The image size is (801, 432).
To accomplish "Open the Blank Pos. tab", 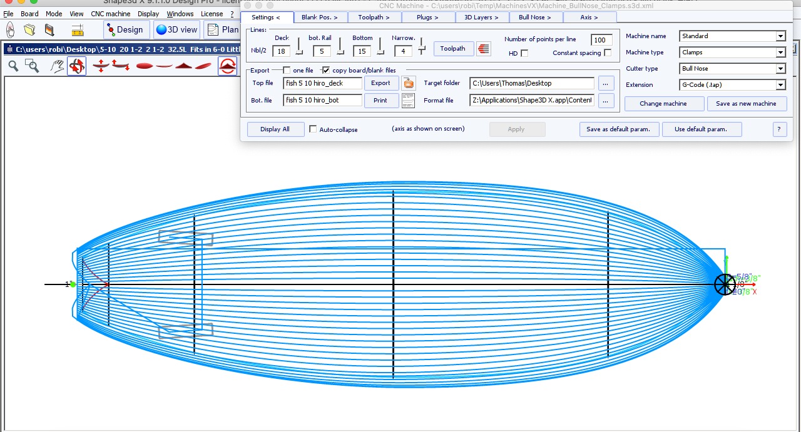I will [320, 18].
